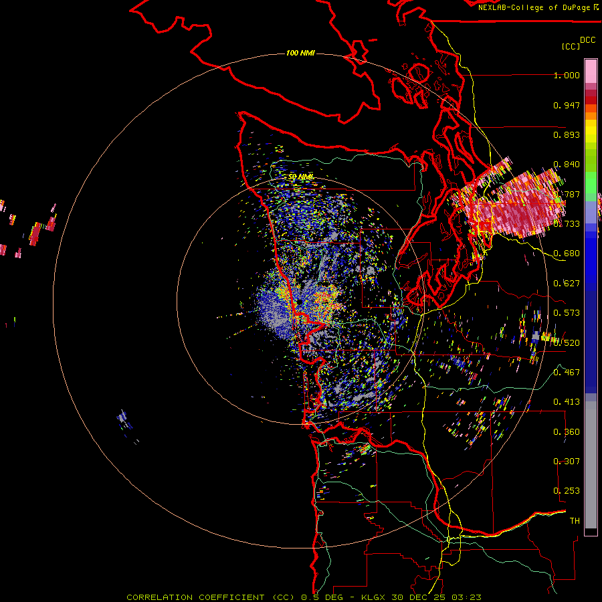Select the 0.840 scale value
602x602 pixels.
pyautogui.click(x=567, y=165)
